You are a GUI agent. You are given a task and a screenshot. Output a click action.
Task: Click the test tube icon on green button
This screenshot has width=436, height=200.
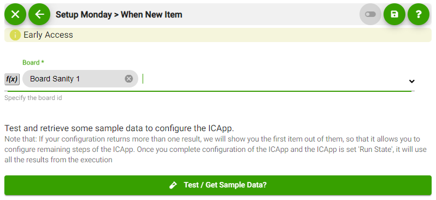pyautogui.click(x=173, y=185)
